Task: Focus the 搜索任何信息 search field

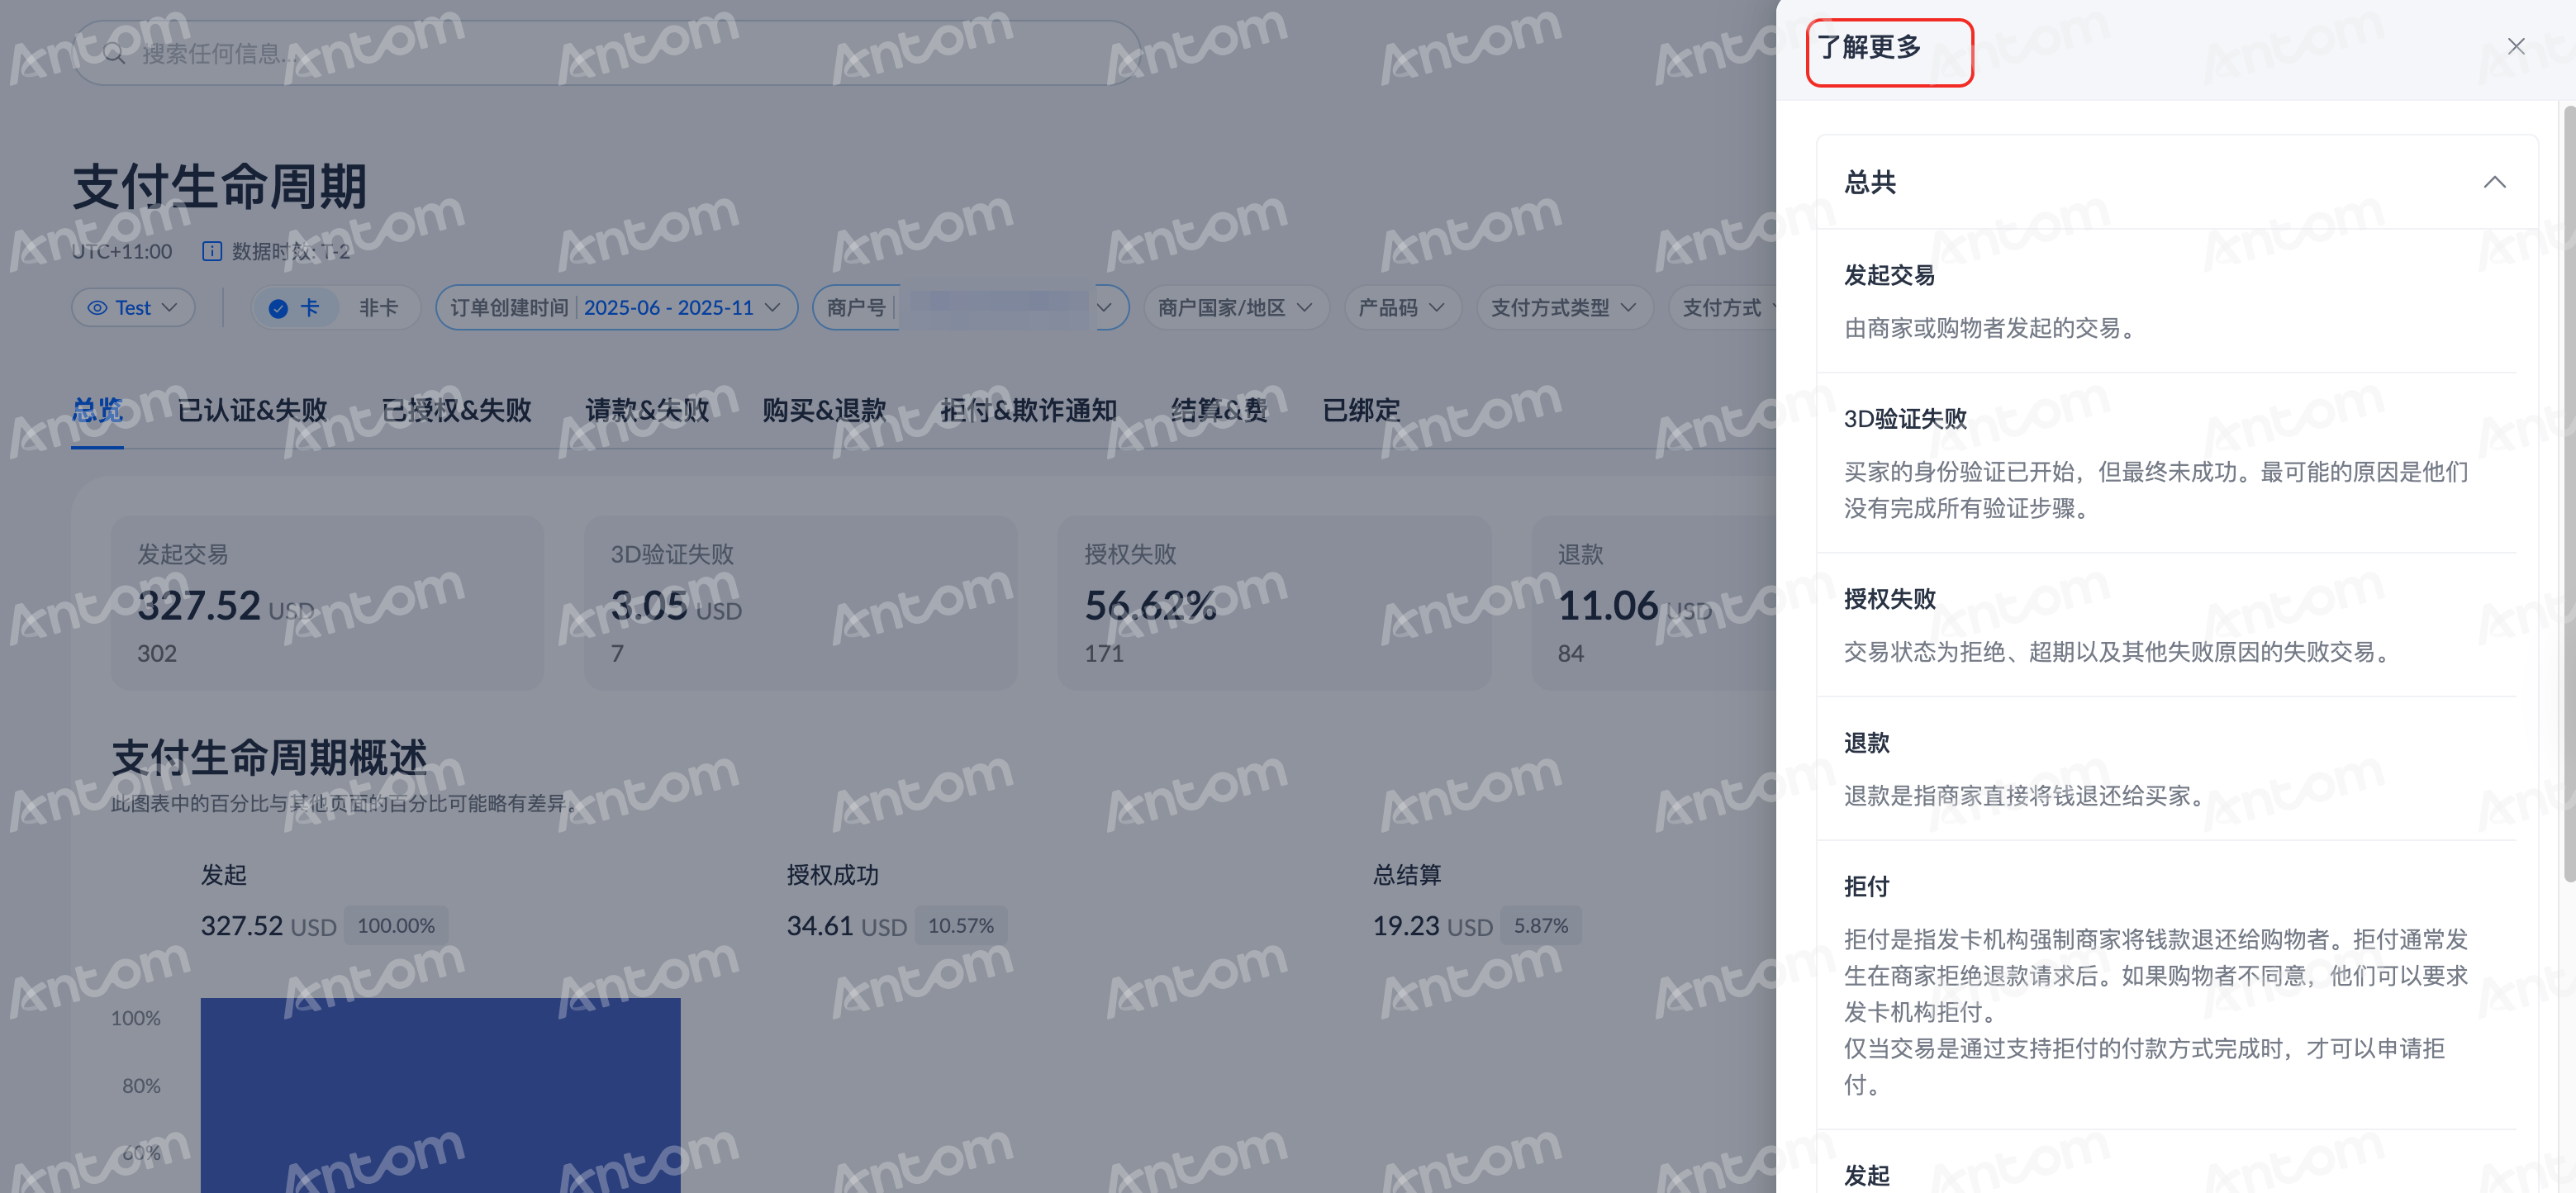Action: pyautogui.click(x=606, y=53)
